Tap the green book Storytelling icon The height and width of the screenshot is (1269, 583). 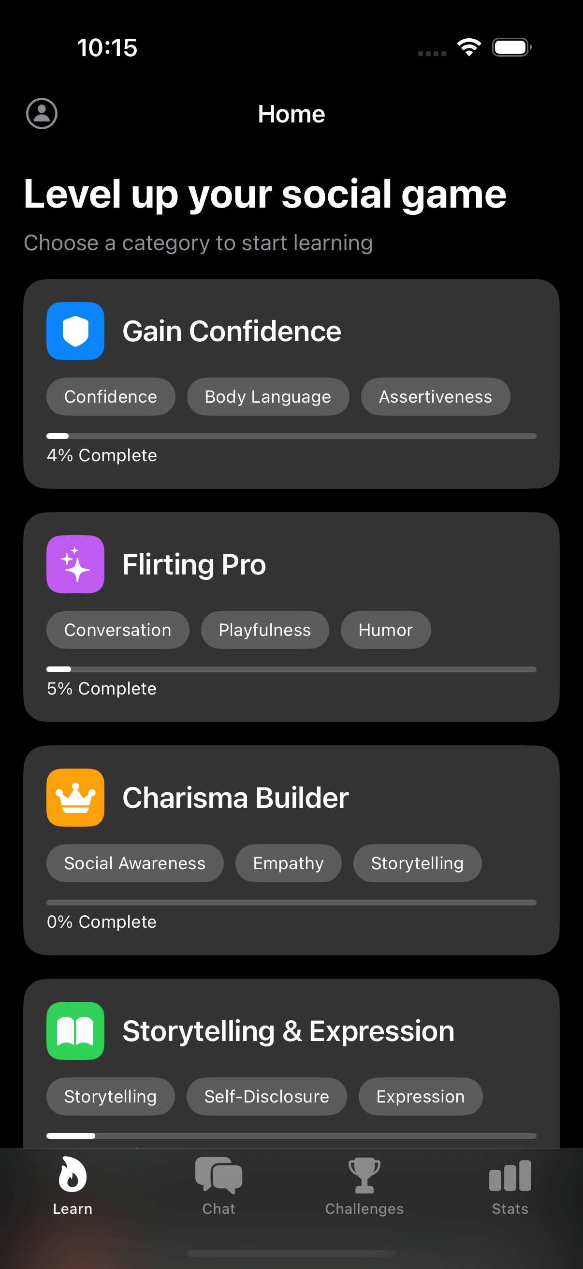click(x=75, y=1030)
